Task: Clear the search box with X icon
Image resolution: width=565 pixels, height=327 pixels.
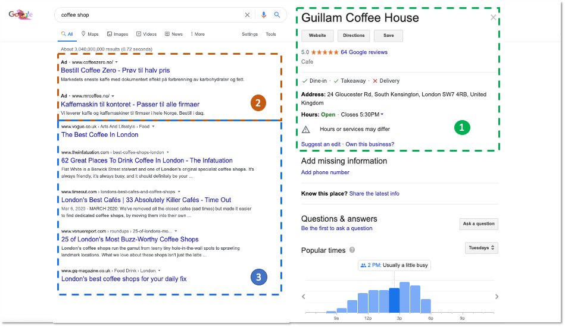Action: pyautogui.click(x=247, y=15)
